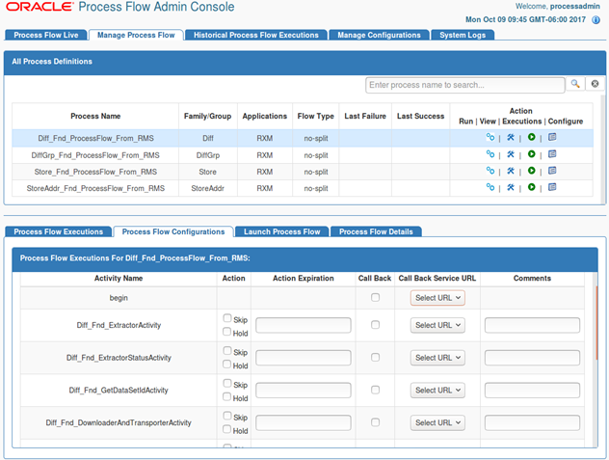Open the System Logs tab
Viewport: 609px width, 460px height.
click(463, 35)
